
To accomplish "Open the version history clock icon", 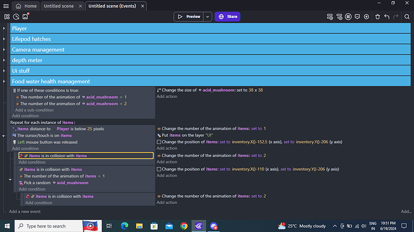I will pyautogui.click(x=16, y=17).
